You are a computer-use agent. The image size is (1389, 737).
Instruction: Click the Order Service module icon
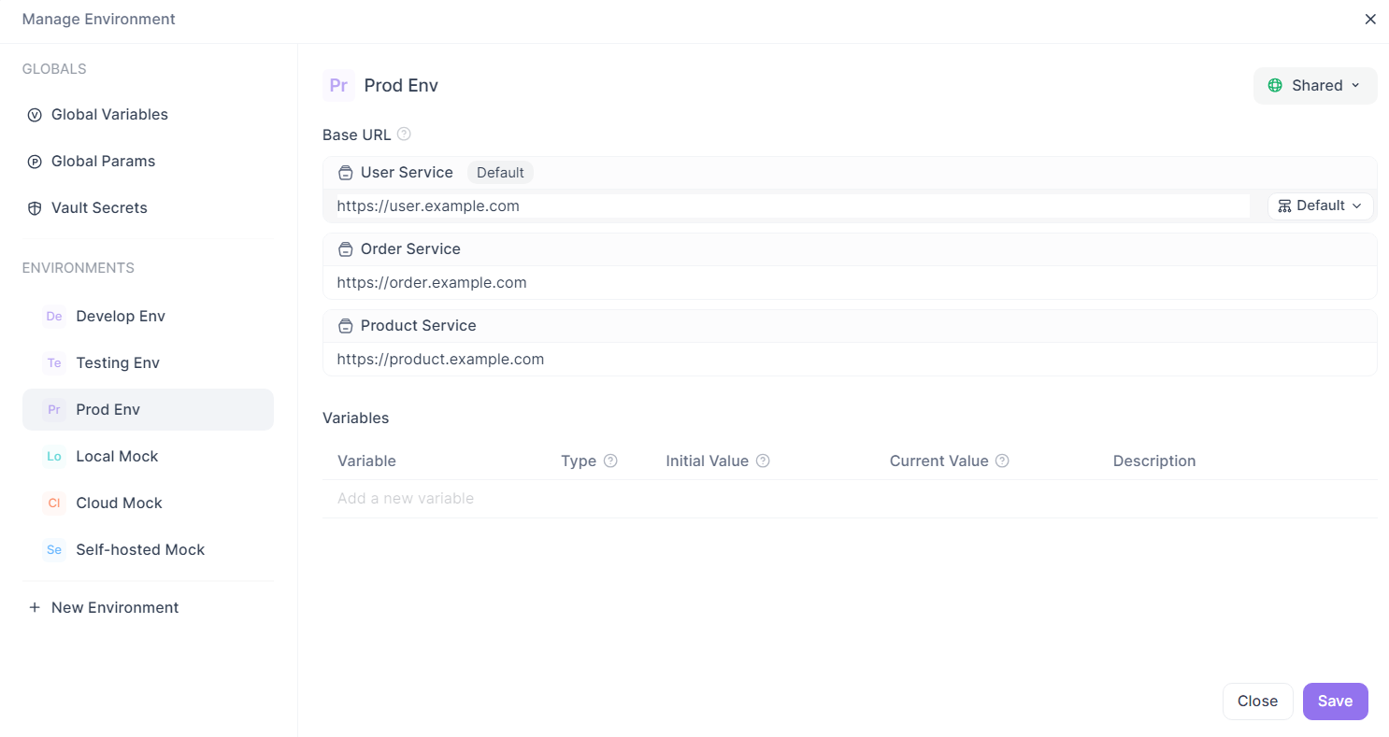pyautogui.click(x=346, y=249)
